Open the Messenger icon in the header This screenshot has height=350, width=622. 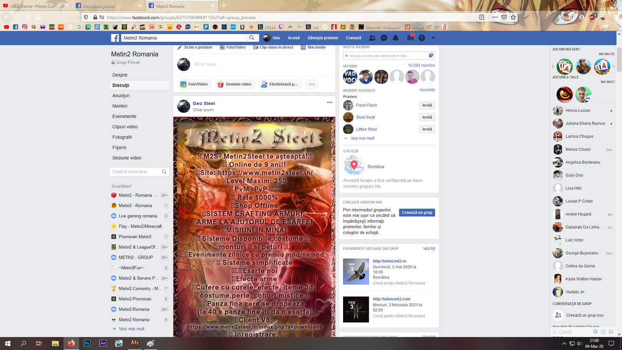pyautogui.click(x=384, y=38)
